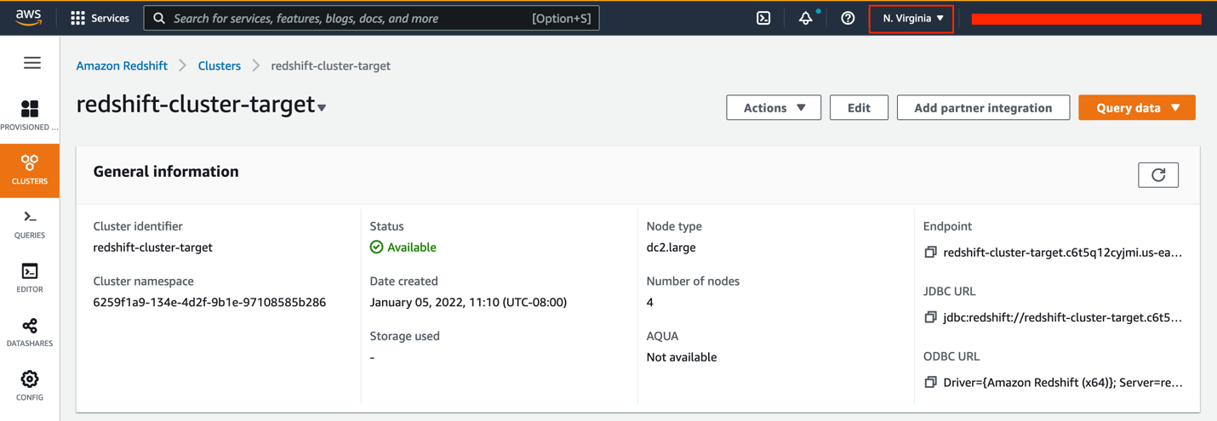Expand the Query data dropdown
1217x421 pixels.
click(1136, 108)
